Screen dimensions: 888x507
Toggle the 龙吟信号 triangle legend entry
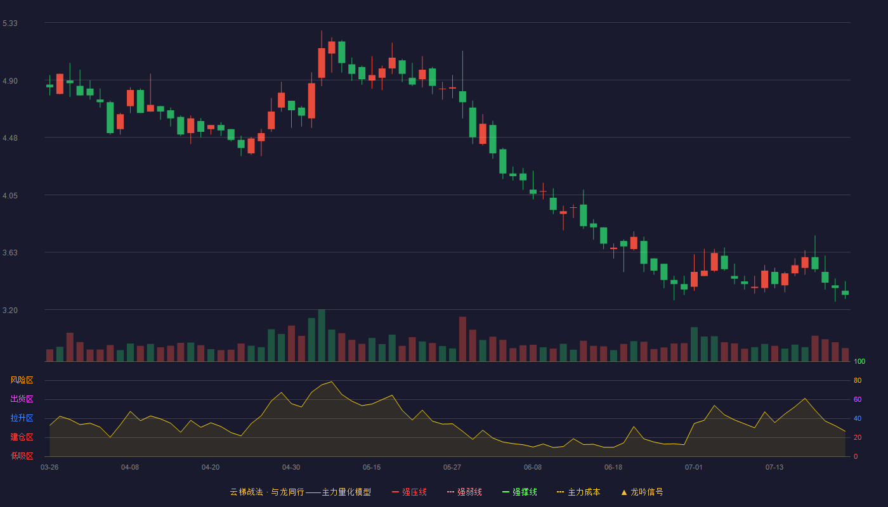tap(641, 492)
